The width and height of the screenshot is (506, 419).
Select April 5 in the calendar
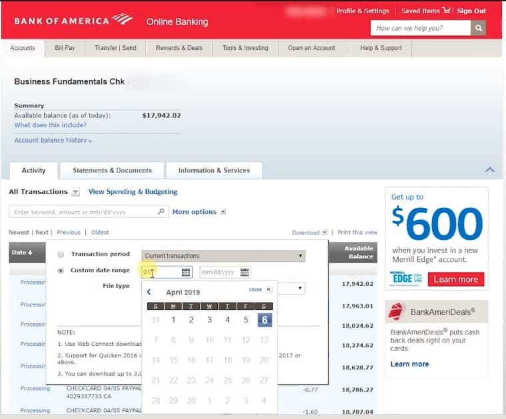[x=246, y=320]
